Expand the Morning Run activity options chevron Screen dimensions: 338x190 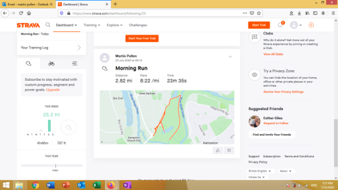(x=230, y=56)
